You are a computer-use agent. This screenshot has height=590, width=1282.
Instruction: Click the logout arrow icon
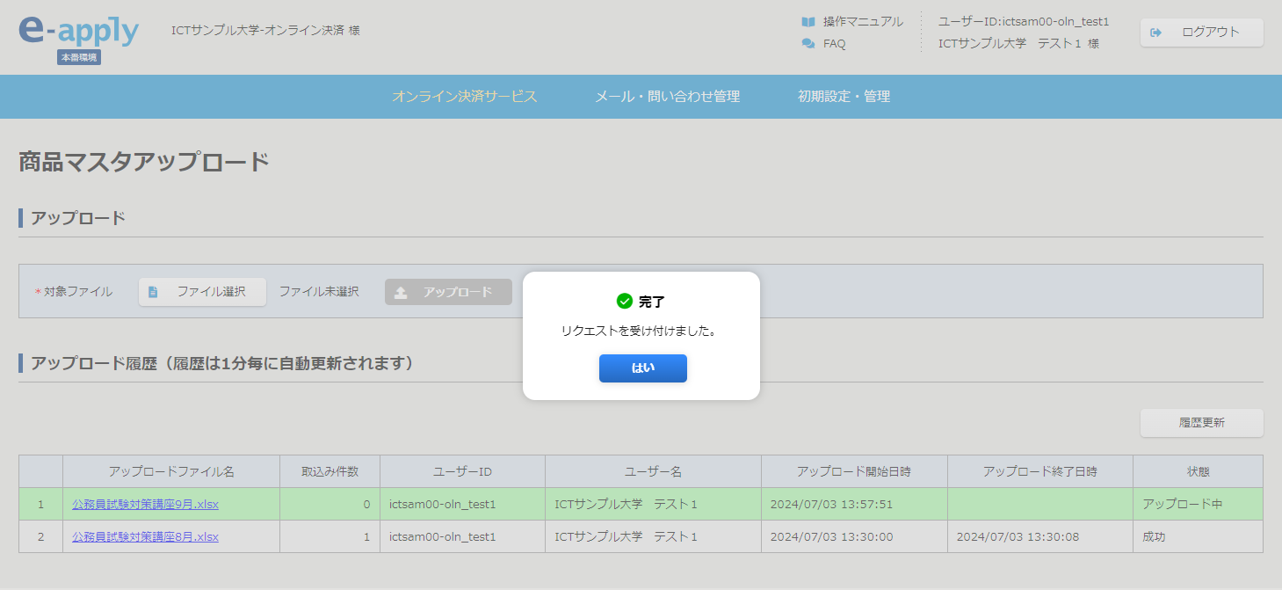(x=1156, y=33)
